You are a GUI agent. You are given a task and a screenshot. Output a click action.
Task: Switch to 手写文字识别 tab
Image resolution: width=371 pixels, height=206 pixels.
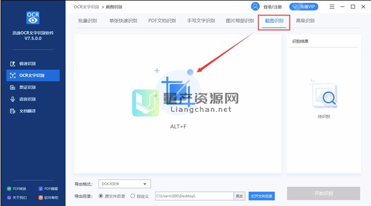click(201, 21)
